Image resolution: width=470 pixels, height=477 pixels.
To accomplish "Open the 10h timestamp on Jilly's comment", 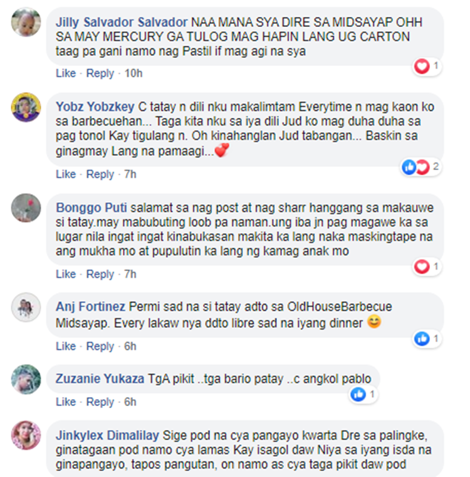I will click(133, 73).
